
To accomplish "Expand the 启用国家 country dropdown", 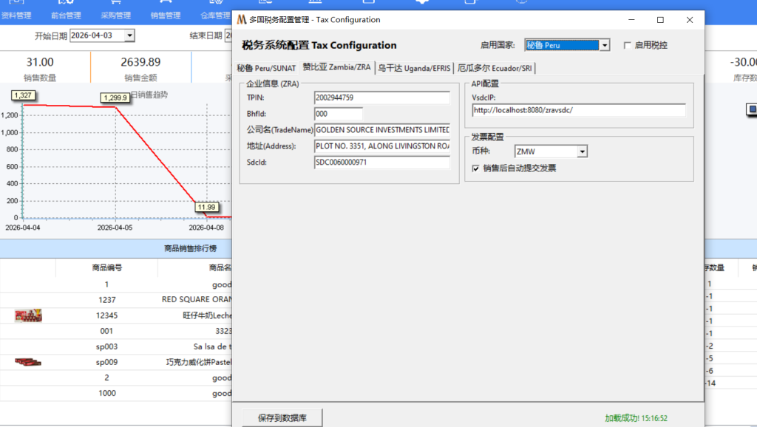I will 605,45.
